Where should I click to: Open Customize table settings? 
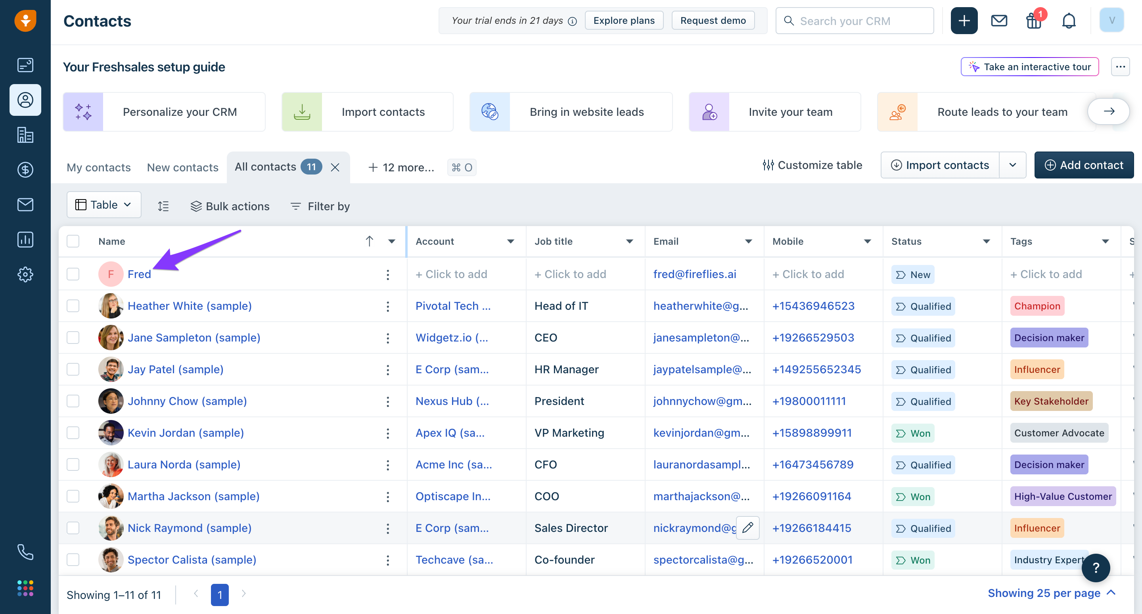coord(812,165)
